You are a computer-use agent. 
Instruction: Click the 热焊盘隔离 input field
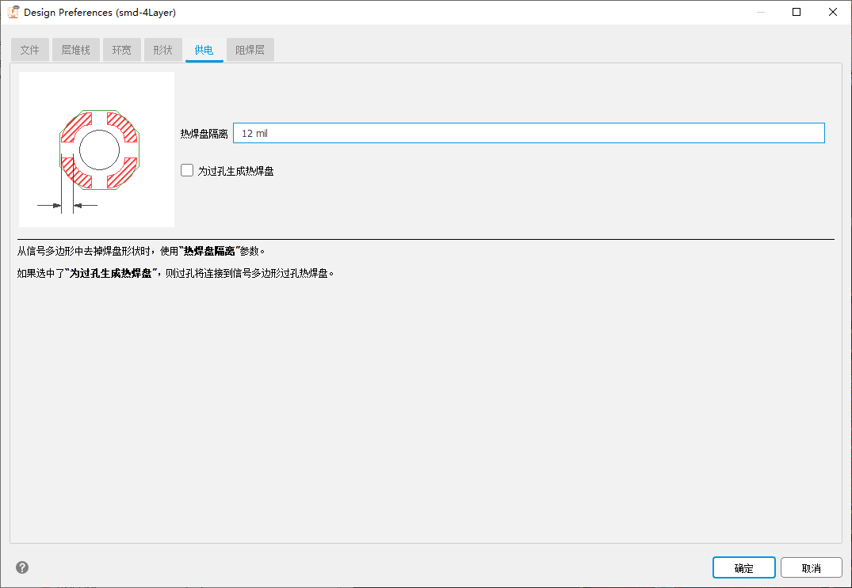coord(529,133)
